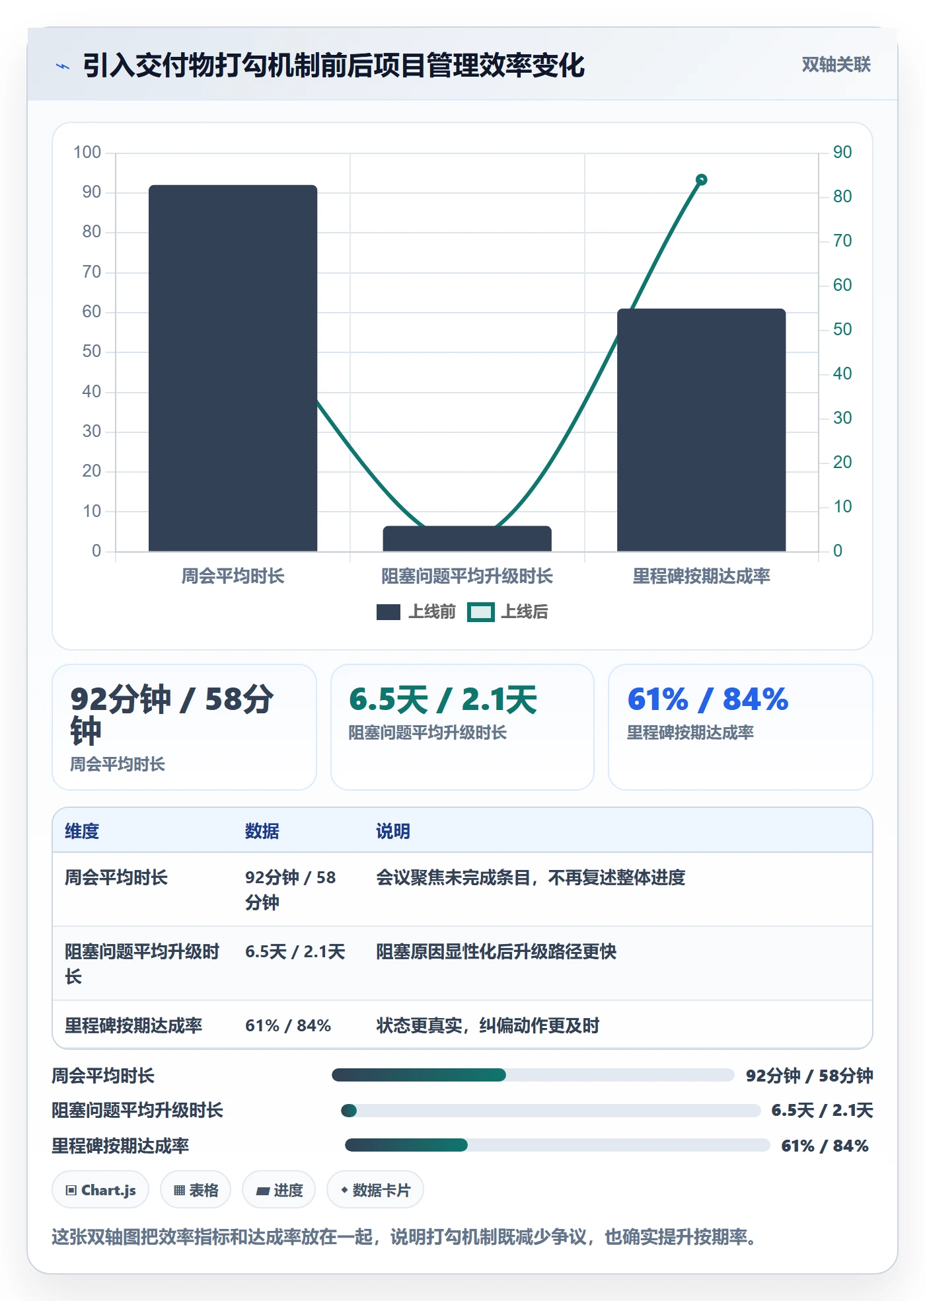The image size is (925, 1301).
Task: Click the 周会平均时长 progress bar
Action: point(533,1075)
